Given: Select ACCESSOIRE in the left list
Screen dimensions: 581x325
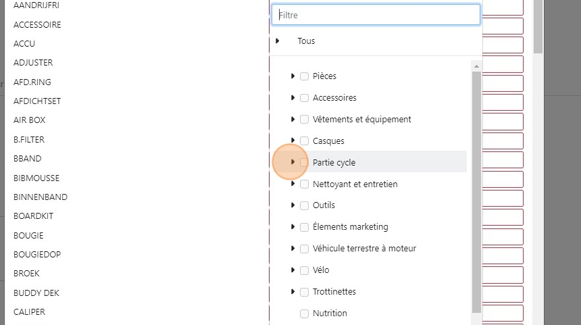Looking at the screenshot, I should click(x=37, y=25).
